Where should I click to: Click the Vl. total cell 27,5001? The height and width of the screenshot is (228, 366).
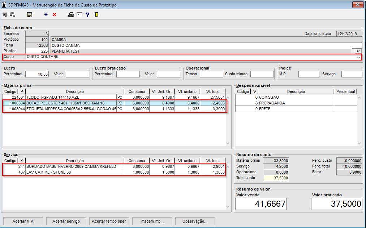(213, 97)
